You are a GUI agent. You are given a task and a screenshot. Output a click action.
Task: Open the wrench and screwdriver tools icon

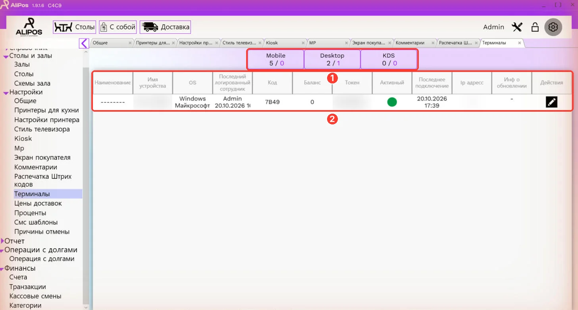[x=517, y=27]
